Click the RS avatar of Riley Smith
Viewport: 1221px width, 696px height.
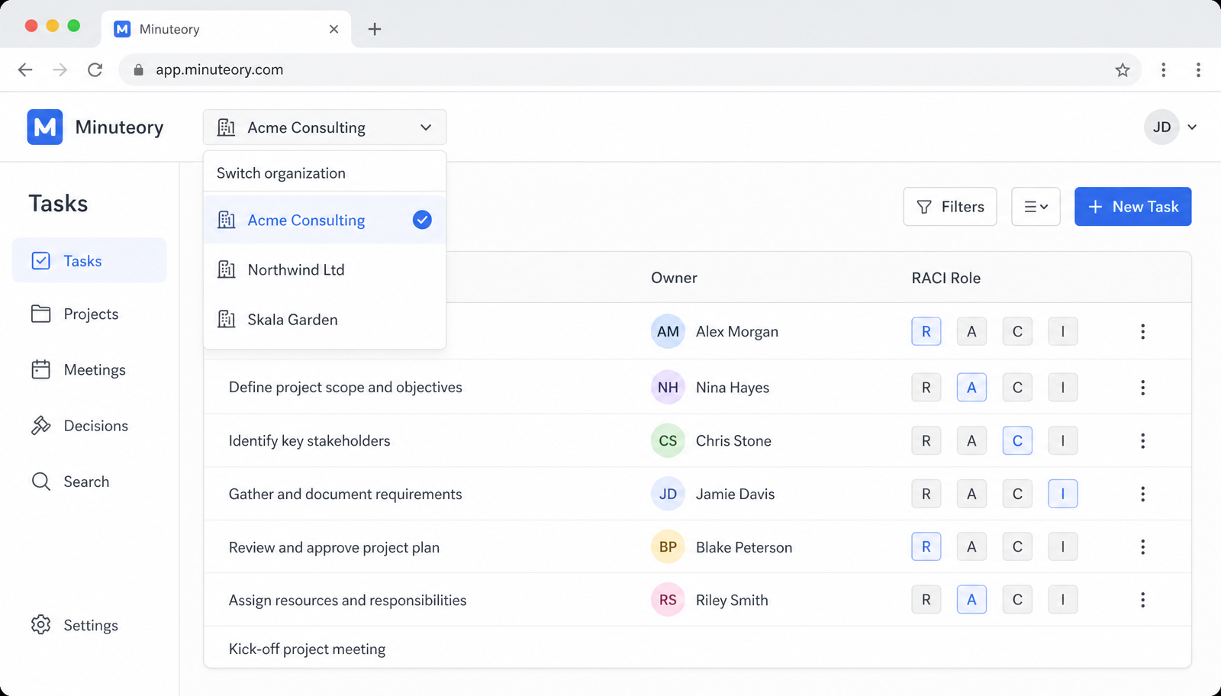point(668,600)
